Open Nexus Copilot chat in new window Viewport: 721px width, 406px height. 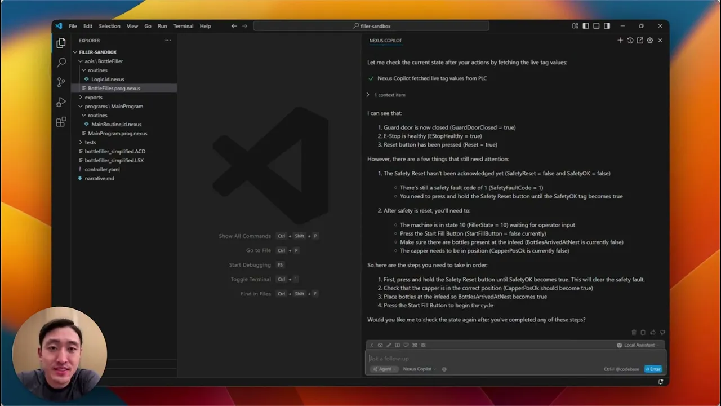pos(640,41)
